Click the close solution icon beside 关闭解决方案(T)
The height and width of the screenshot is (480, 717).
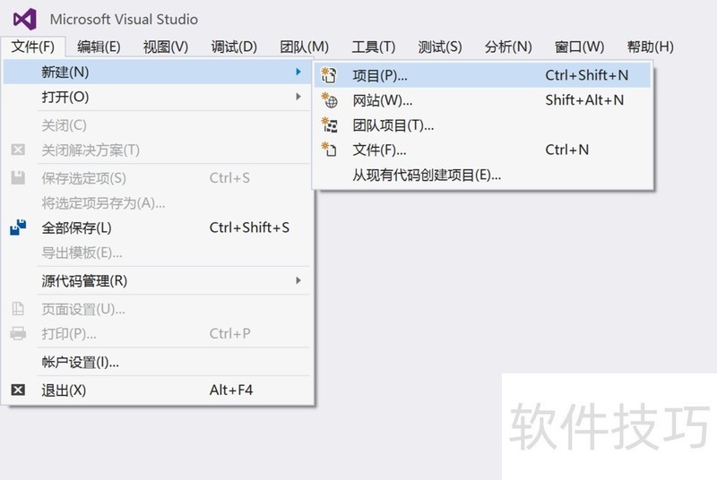click(x=18, y=150)
